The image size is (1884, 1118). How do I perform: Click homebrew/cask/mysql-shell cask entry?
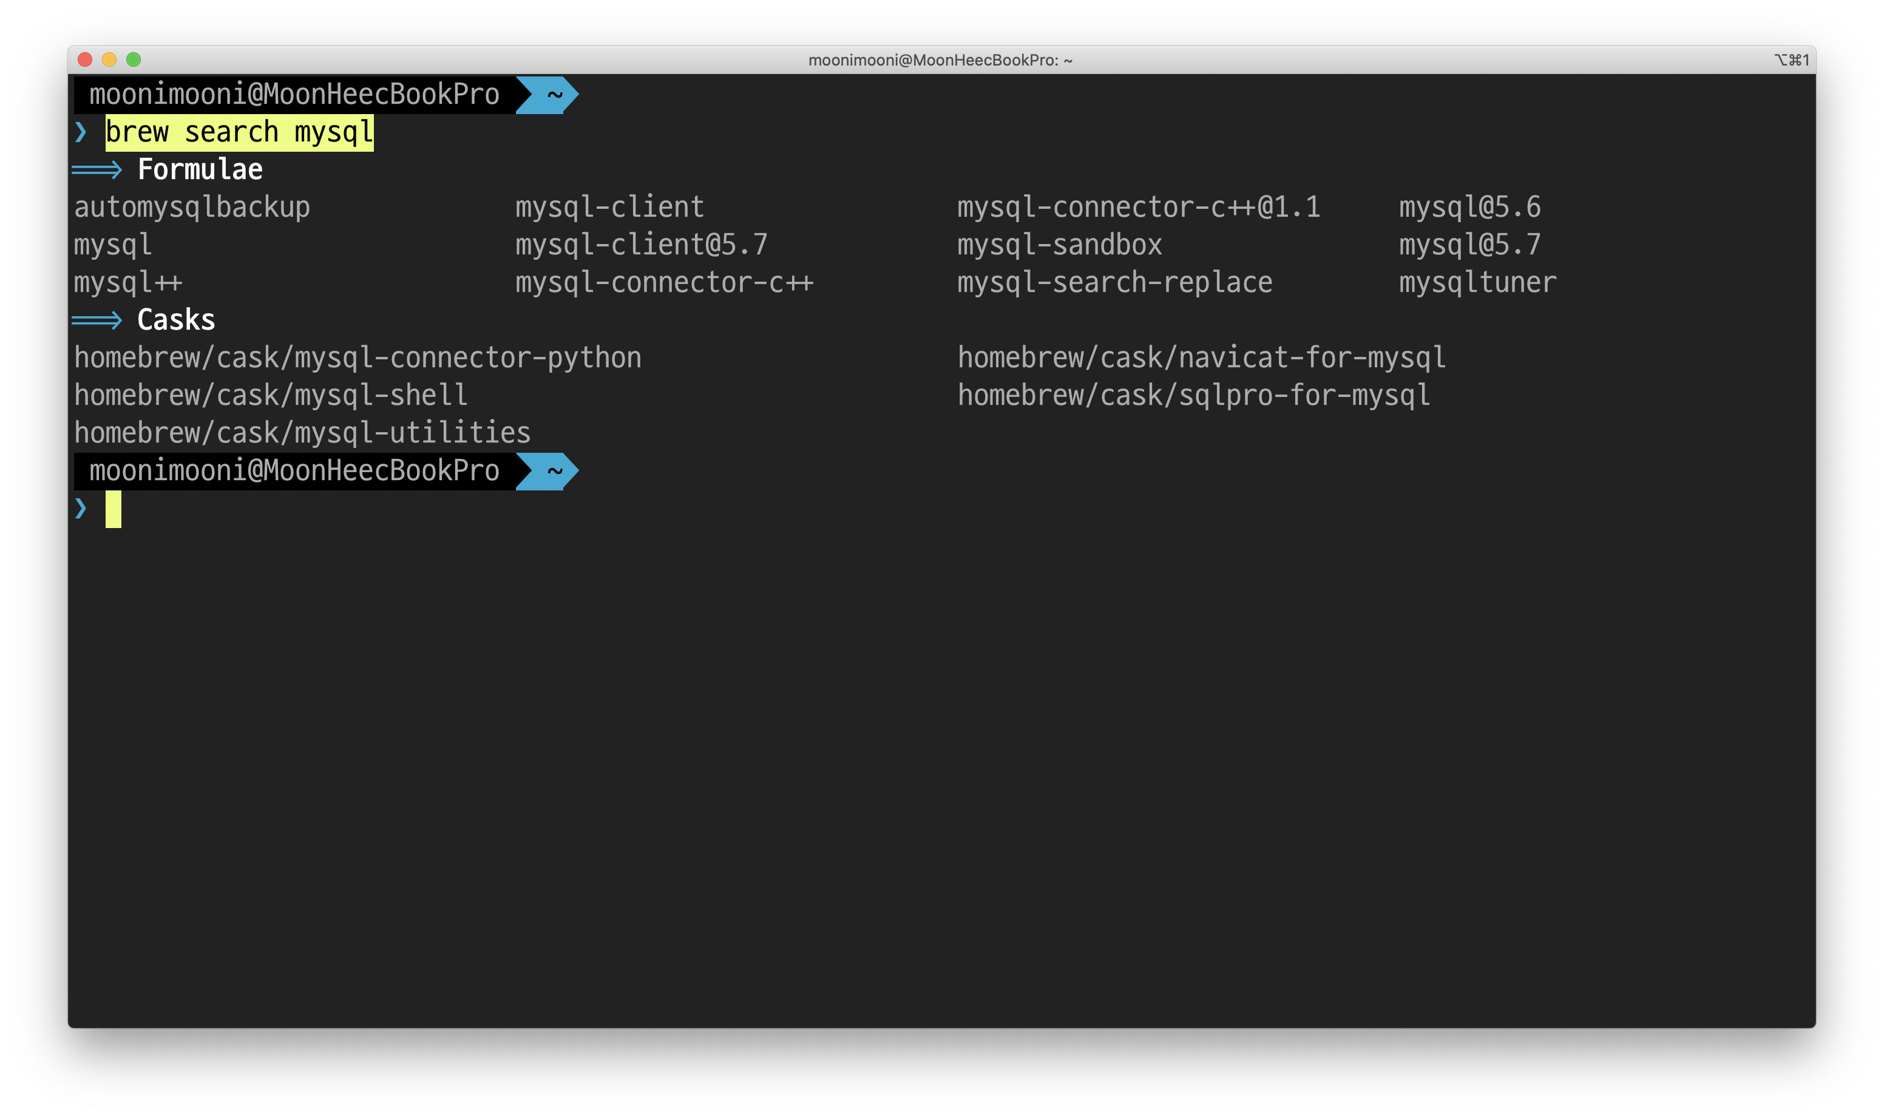[x=271, y=396]
